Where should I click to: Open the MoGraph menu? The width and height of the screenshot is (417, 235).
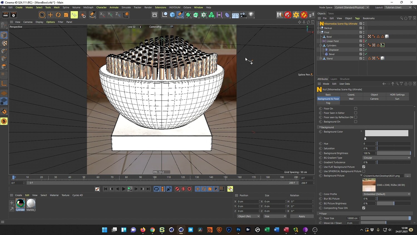88,8
